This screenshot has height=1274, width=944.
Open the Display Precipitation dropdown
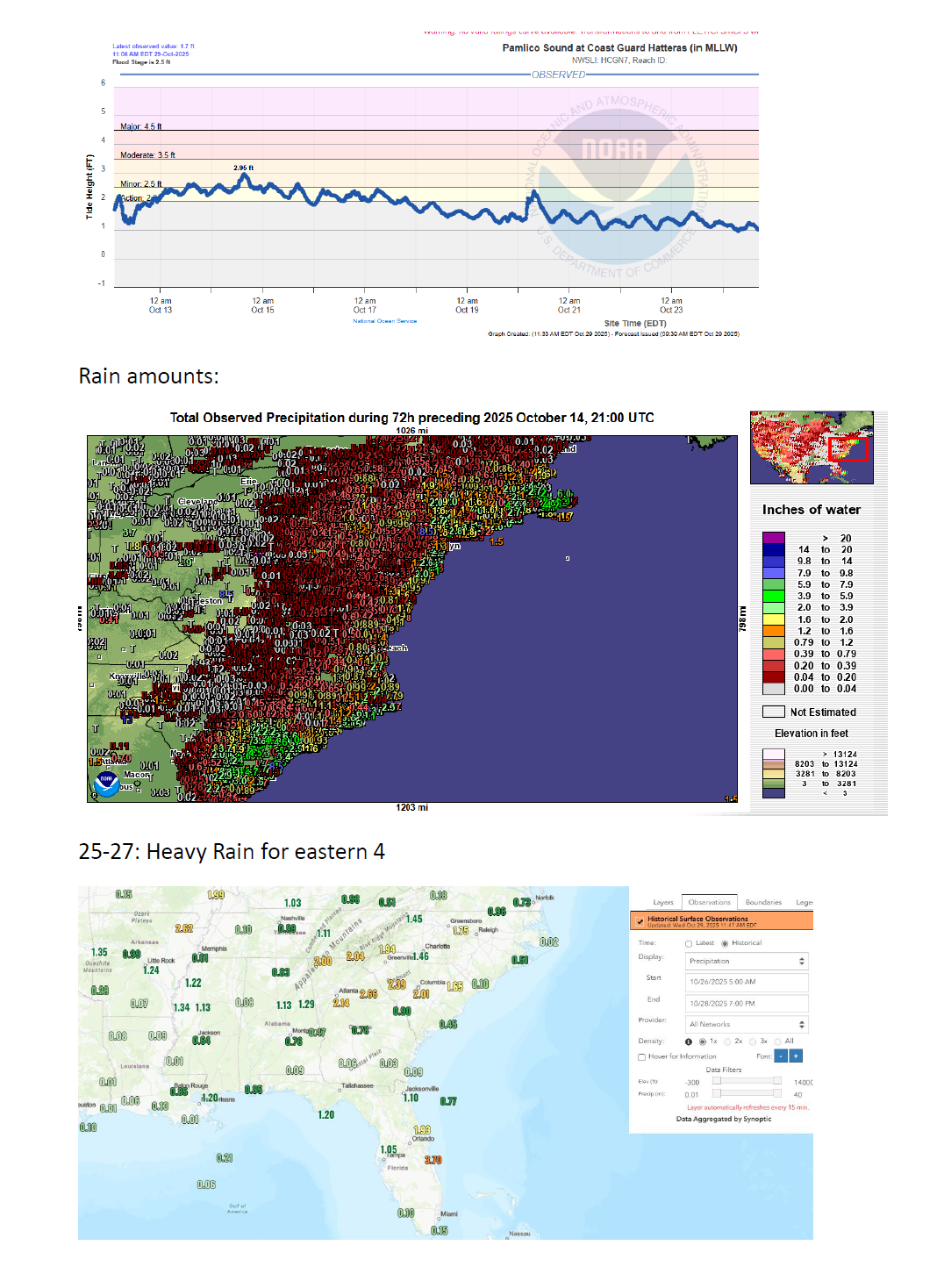coord(746,961)
